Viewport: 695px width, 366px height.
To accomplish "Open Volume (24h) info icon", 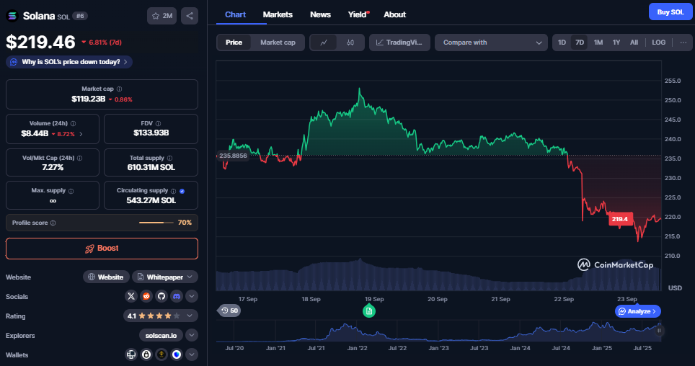I will pyautogui.click(x=73, y=124).
